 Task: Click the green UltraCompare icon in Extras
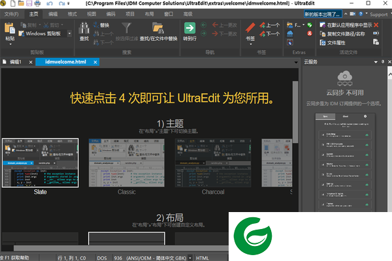point(310,25)
